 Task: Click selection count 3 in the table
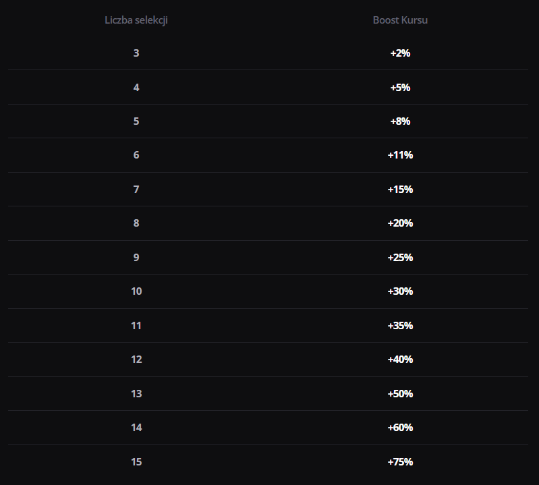click(x=136, y=53)
